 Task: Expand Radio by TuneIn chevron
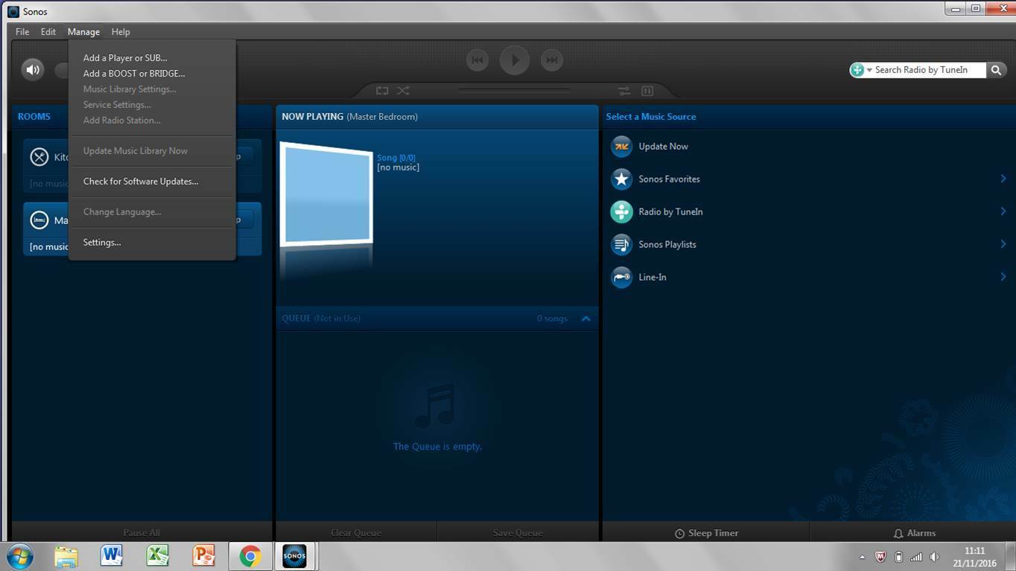coord(1003,211)
